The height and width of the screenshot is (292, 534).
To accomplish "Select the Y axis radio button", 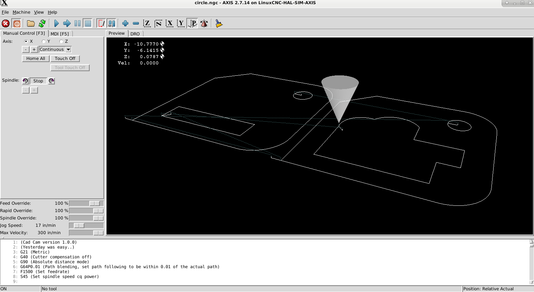I will [44, 41].
